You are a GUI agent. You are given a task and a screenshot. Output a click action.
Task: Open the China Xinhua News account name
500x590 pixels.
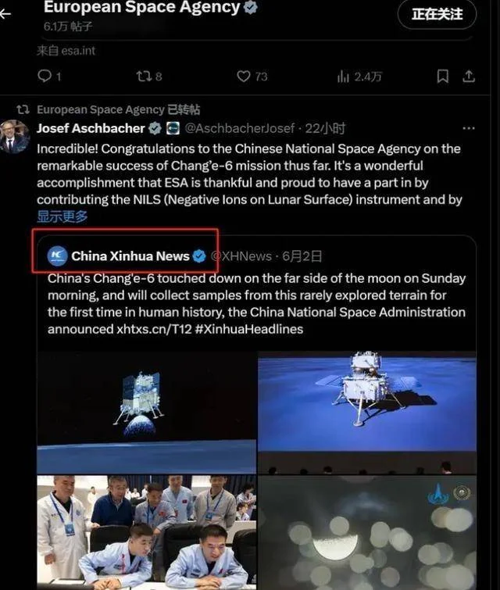pos(130,256)
